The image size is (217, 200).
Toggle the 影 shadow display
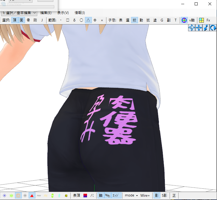157,196
